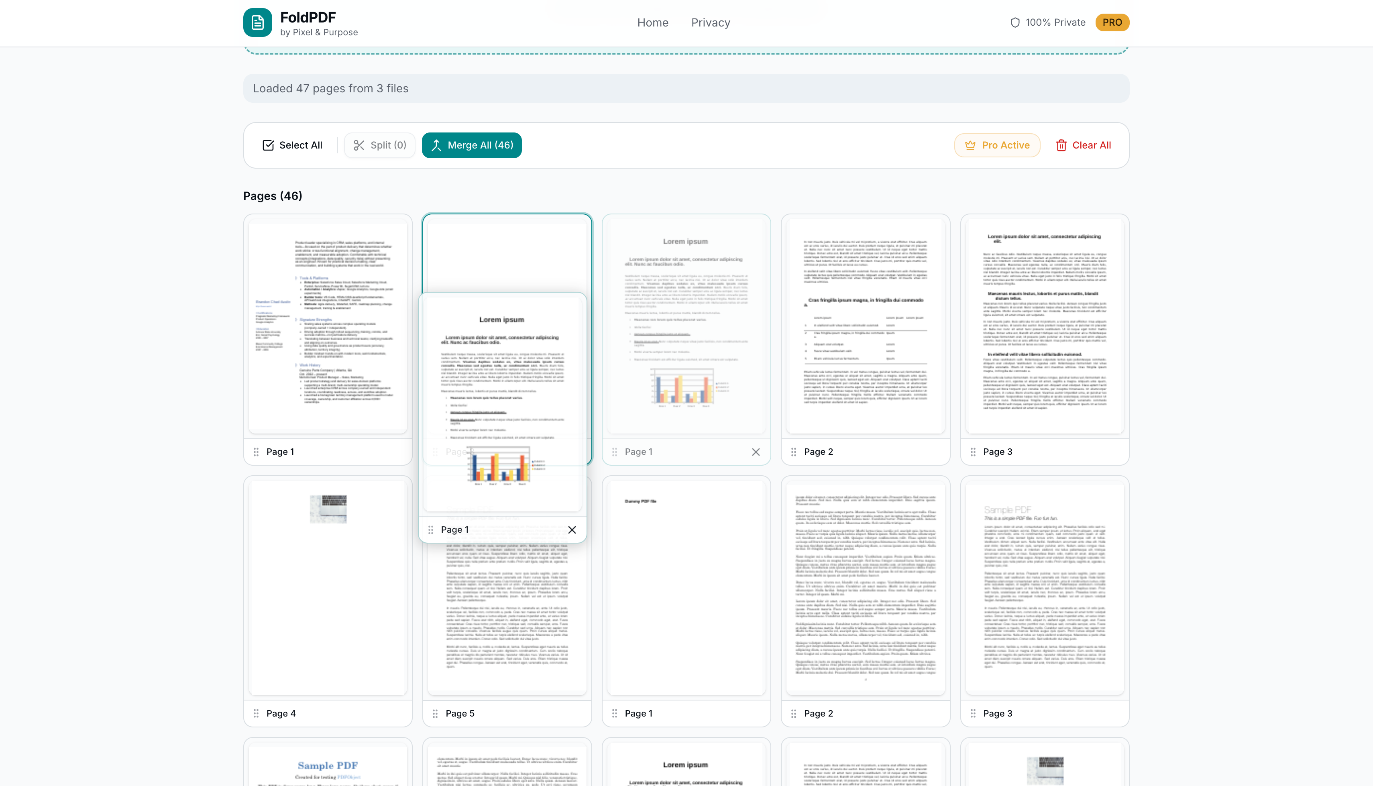Image resolution: width=1373 pixels, height=786 pixels.
Task: Click the checkmark icon in Select All
Action: coord(268,145)
